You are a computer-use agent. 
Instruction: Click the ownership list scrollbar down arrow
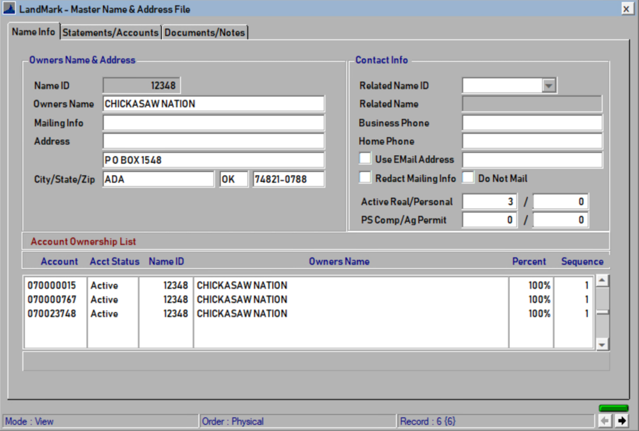(601, 345)
